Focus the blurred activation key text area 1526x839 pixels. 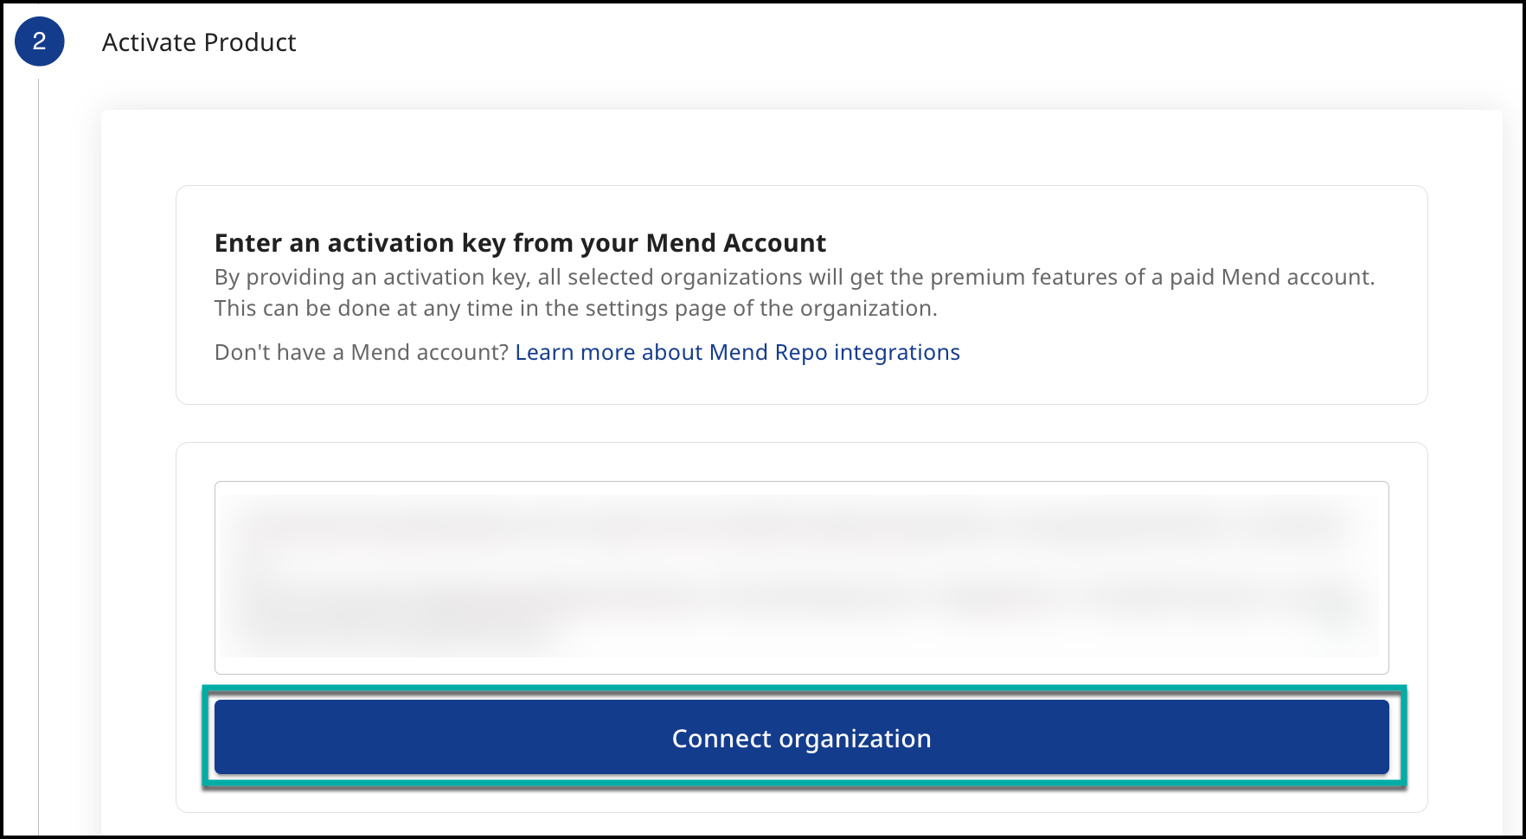tap(801, 577)
